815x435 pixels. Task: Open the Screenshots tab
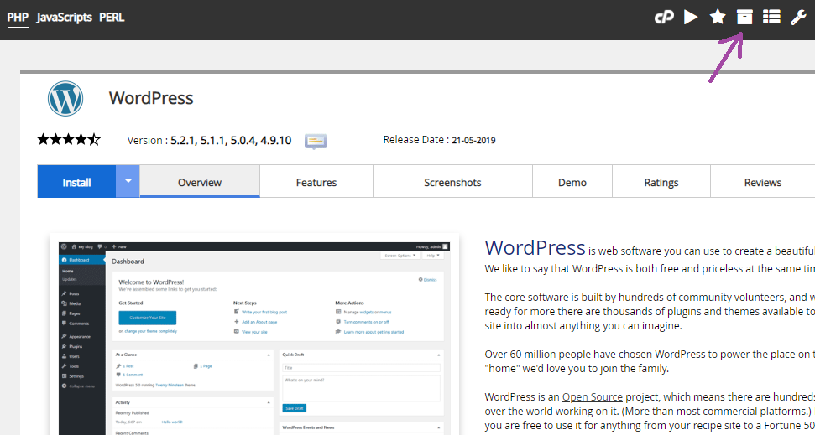452,182
